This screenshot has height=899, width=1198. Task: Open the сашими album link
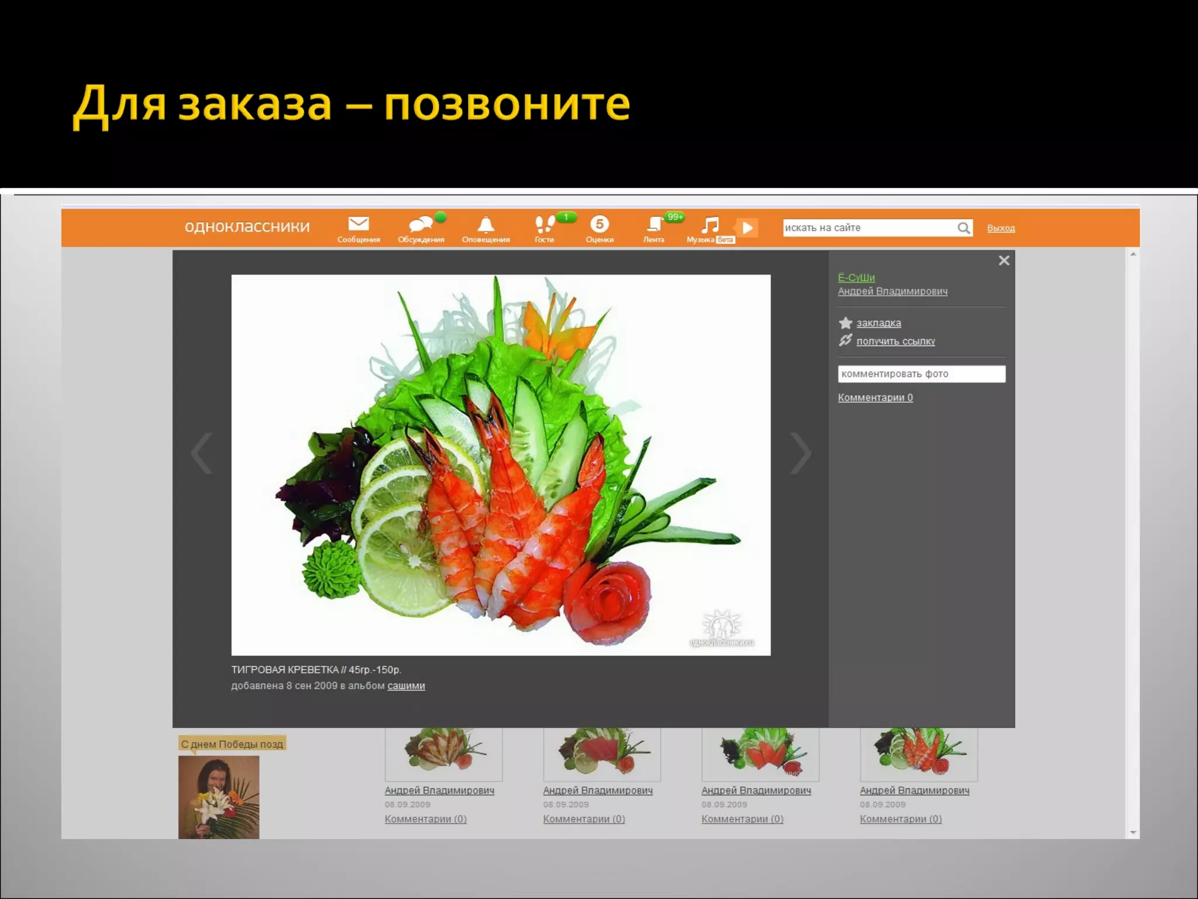click(x=406, y=686)
